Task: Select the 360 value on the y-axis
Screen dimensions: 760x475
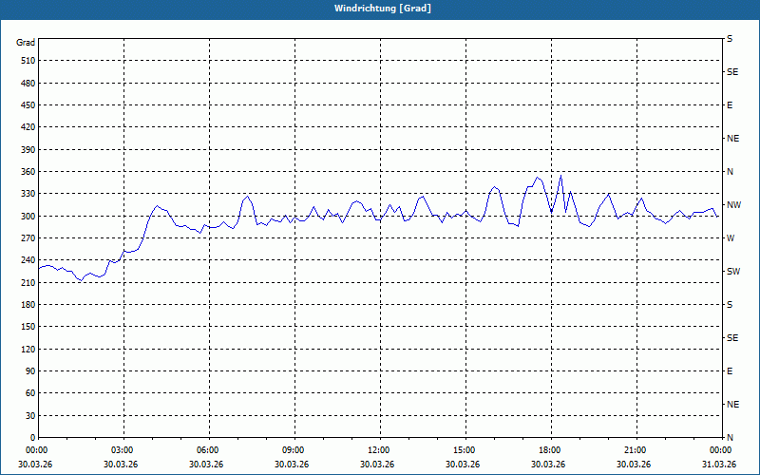Action: point(26,172)
